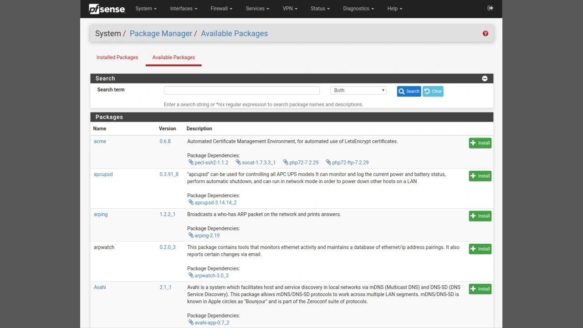This screenshot has width=583, height=328.
Task: Collapse the Search panel with minus icon
Action: pos(485,78)
